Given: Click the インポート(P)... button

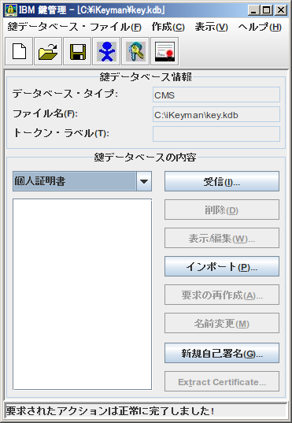Looking at the screenshot, I should [222, 266].
